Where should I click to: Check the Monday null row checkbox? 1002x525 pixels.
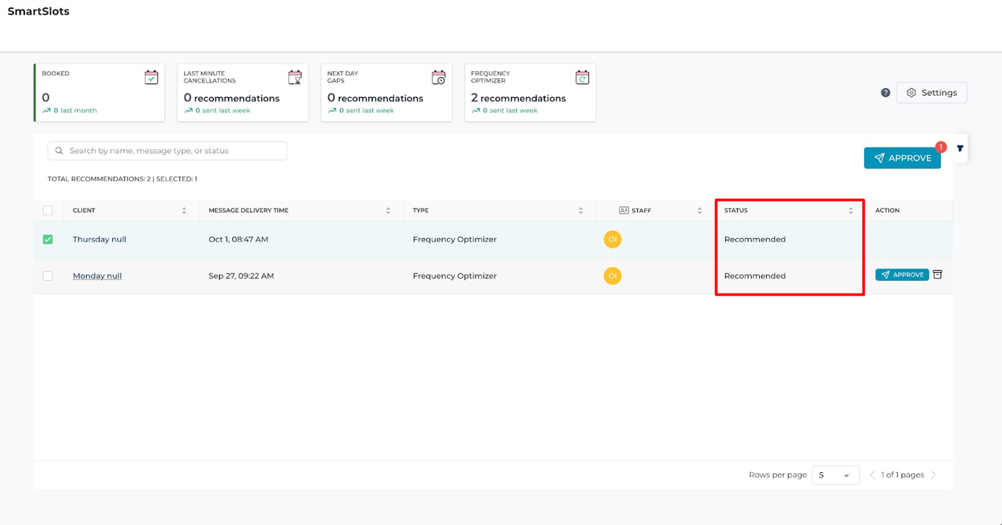coord(48,276)
